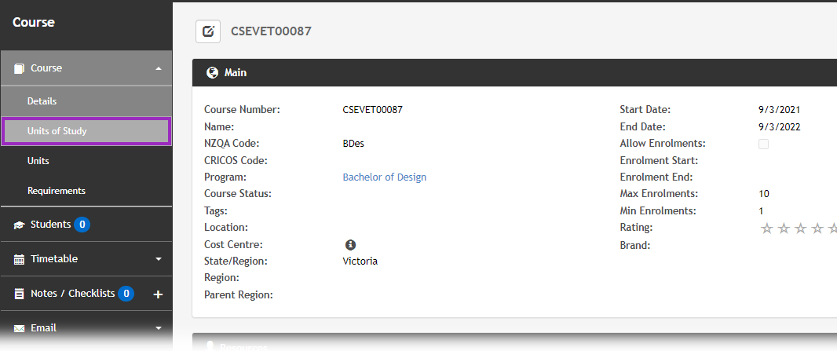Click the CSEVET00087 page title
Viewport: 837px width, 351px height.
(271, 31)
